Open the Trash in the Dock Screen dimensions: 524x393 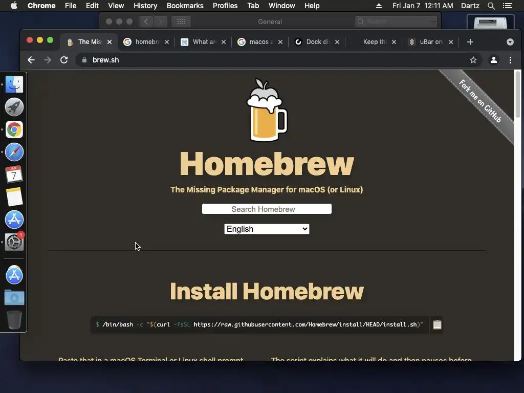coord(14,319)
